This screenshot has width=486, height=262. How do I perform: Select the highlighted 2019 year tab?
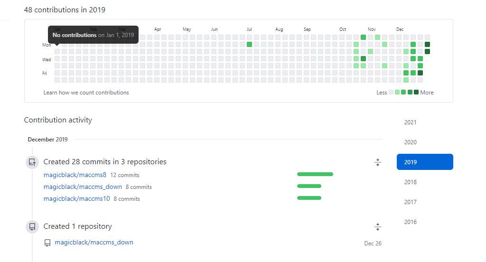[x=425, y=162]
